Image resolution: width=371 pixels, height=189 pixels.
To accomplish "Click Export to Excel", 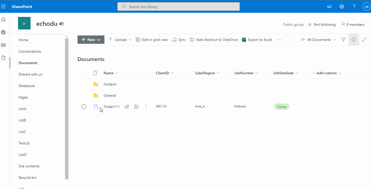I will pos(257,40).
